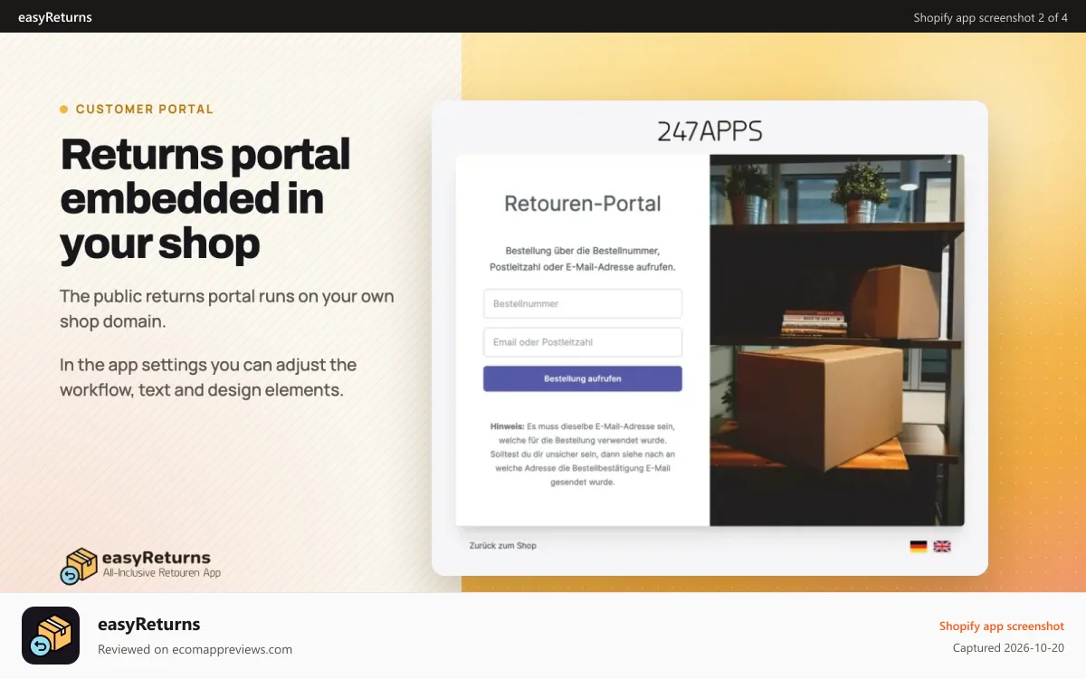The height and width of the screenshot is (679, 1086).
Task: Select the UK flag language icon
Action: pos(942,546)
